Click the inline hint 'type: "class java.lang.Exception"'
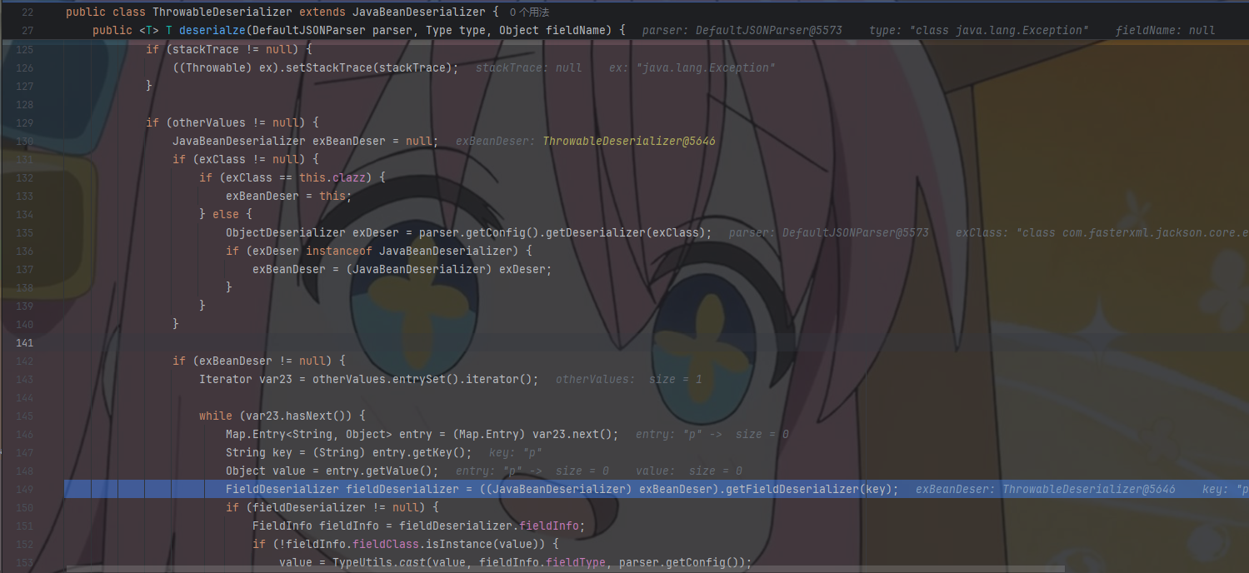 click(979, 31)
